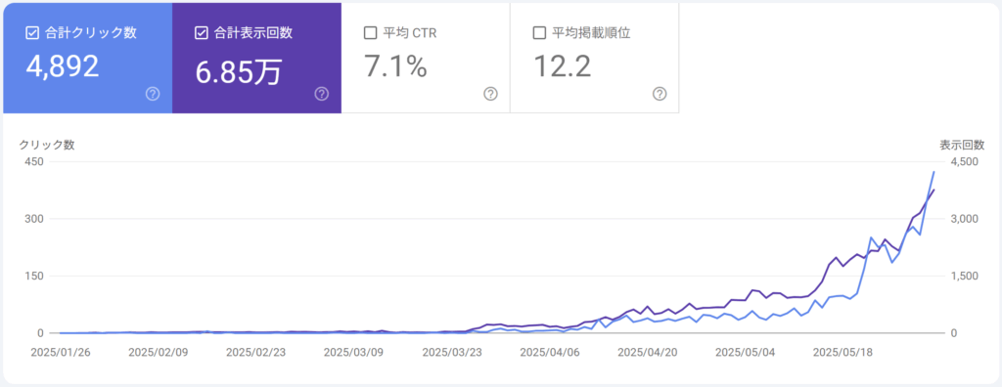Click the クリック数 left axis title
This screenshot has width=1002, height=387.
coord(47,145)
